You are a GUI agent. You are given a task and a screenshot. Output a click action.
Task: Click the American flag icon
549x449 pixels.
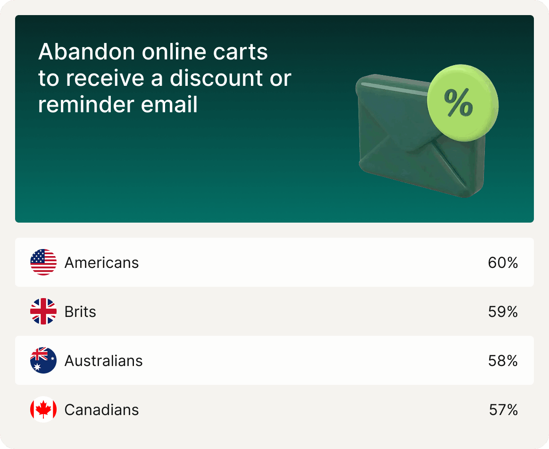pos(43,262)
